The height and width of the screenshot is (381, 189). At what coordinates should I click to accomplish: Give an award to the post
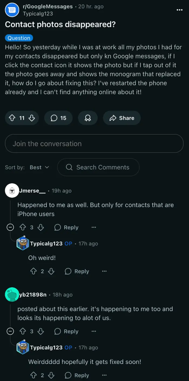click(88, 118)
